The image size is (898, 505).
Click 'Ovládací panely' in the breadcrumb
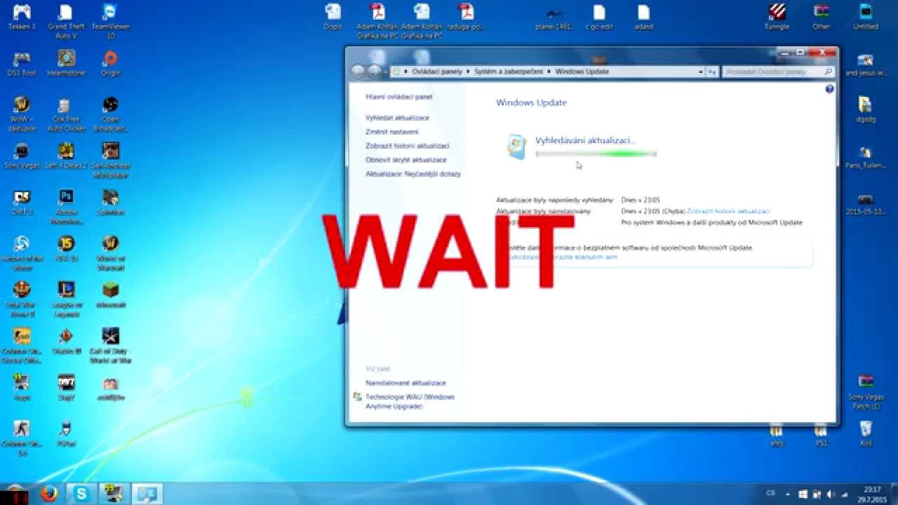(x=436, y=72)
